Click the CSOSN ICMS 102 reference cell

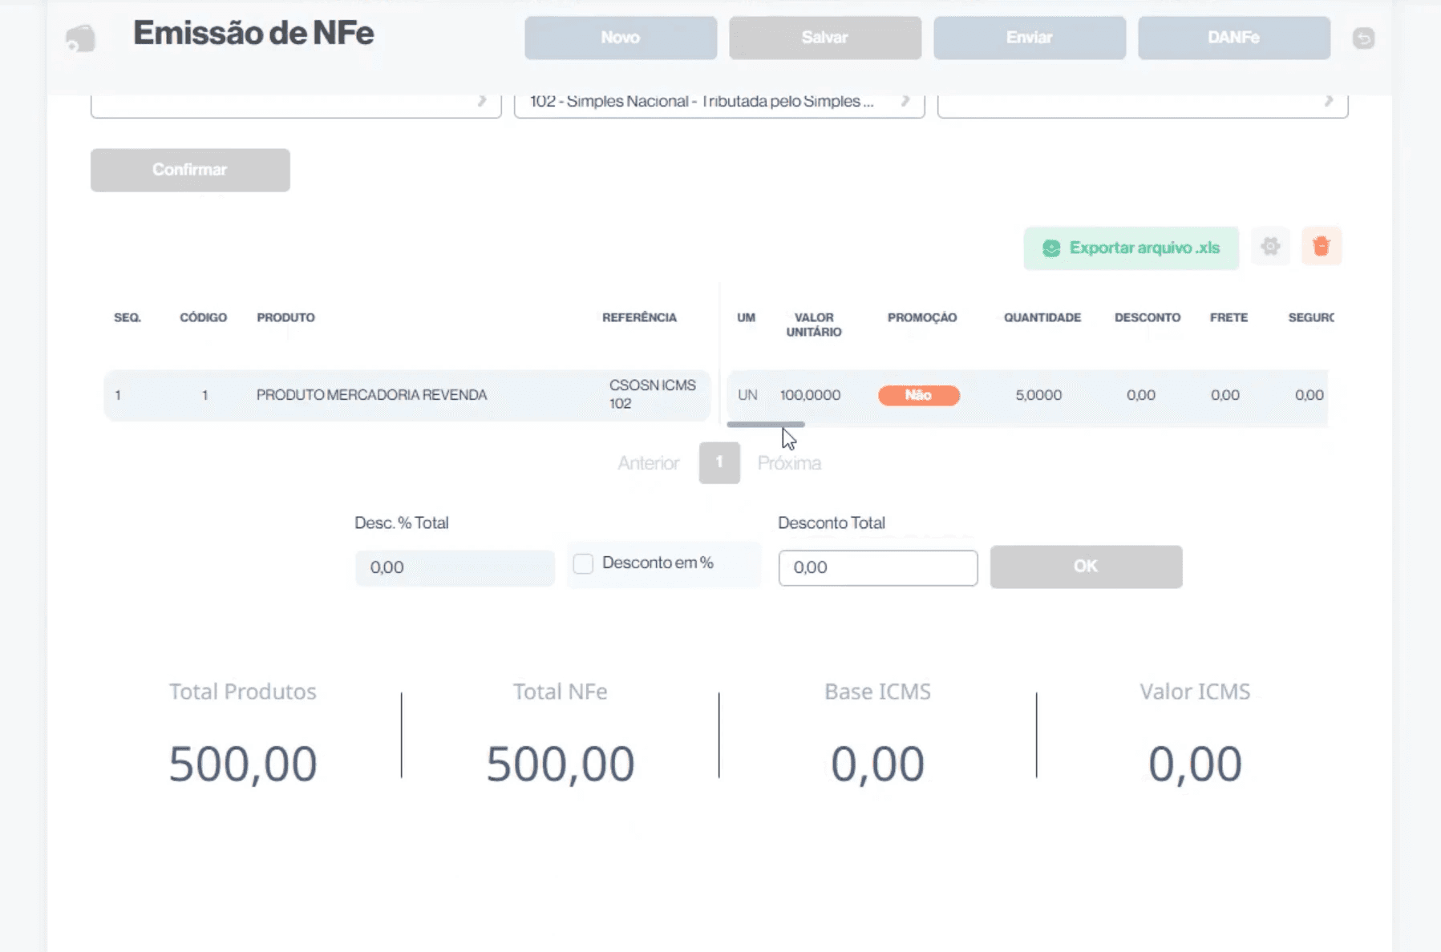coord(653,394)
